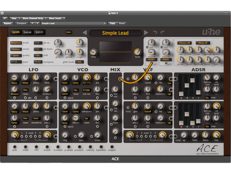Open the VCA2 ADSR1 source selector

point(166,59)
